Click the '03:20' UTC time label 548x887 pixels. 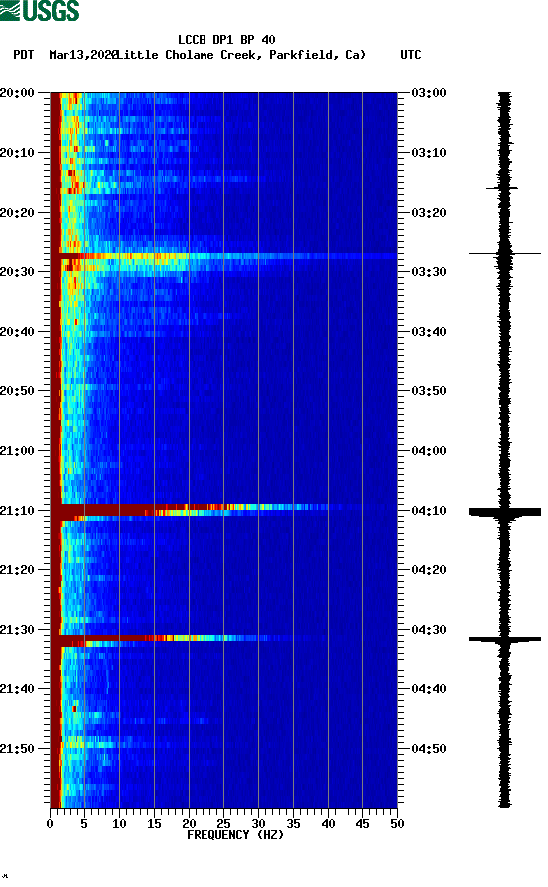point(429,213)
